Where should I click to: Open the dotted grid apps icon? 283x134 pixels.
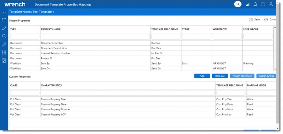[x=4, y=52]
